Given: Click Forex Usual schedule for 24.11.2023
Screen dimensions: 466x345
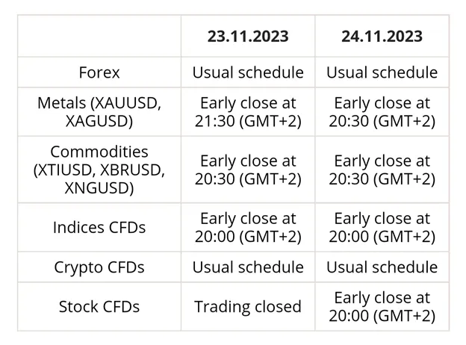Looking at the screenshot, I should pyautogui.click(x=382, y=72).
